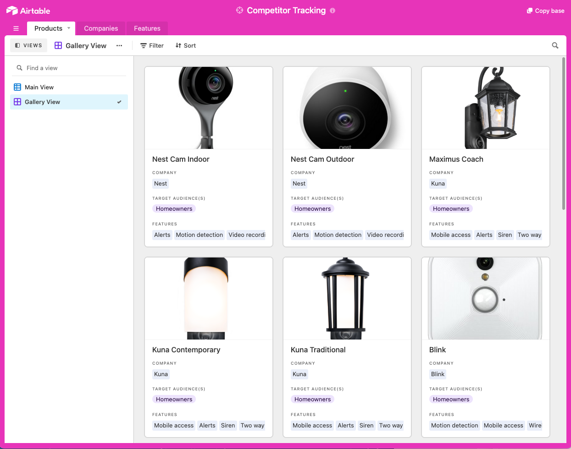Open the Nest Cam Outdoor photo

347,108
